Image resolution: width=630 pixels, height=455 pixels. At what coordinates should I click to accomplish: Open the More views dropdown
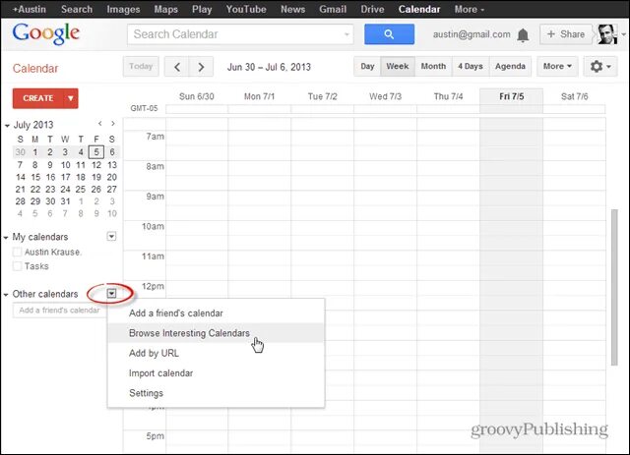pyautogui.click(x=557, y=66)
